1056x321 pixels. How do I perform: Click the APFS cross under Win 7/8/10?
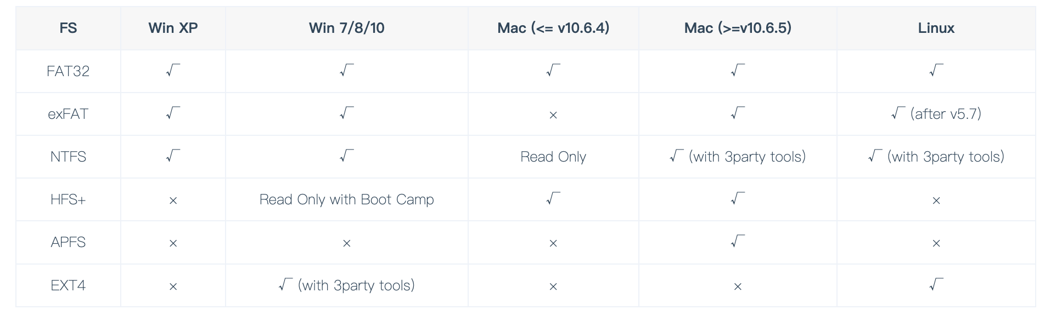(x=346, y=243)
